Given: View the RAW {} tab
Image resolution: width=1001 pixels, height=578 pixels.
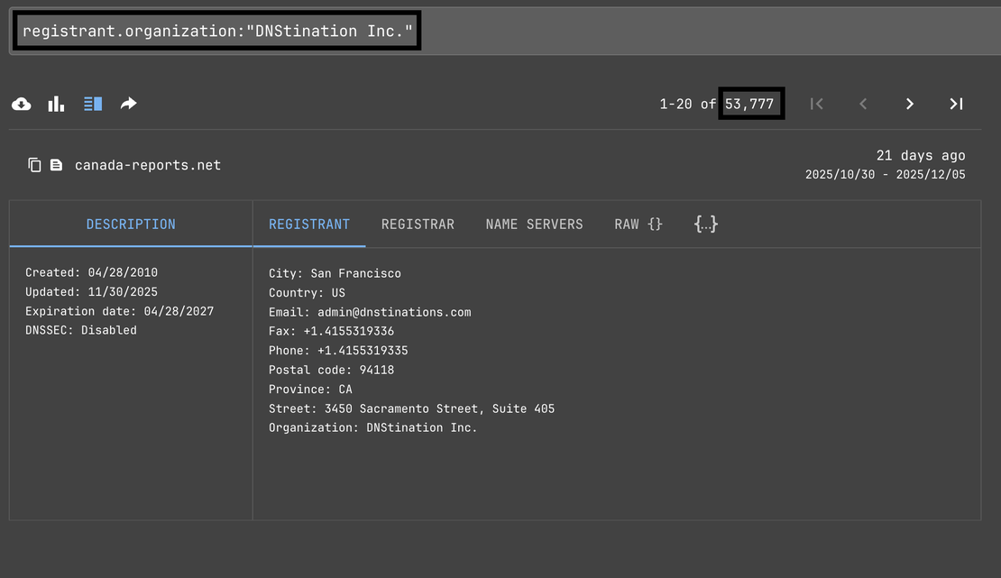Looking at the screenshot, I should [638, 225].
